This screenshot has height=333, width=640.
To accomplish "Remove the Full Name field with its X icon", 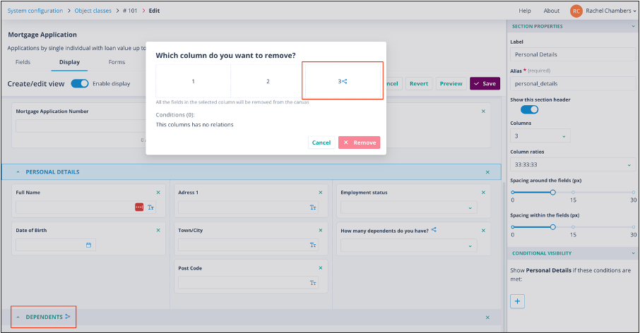I will [x=158, y=193].
